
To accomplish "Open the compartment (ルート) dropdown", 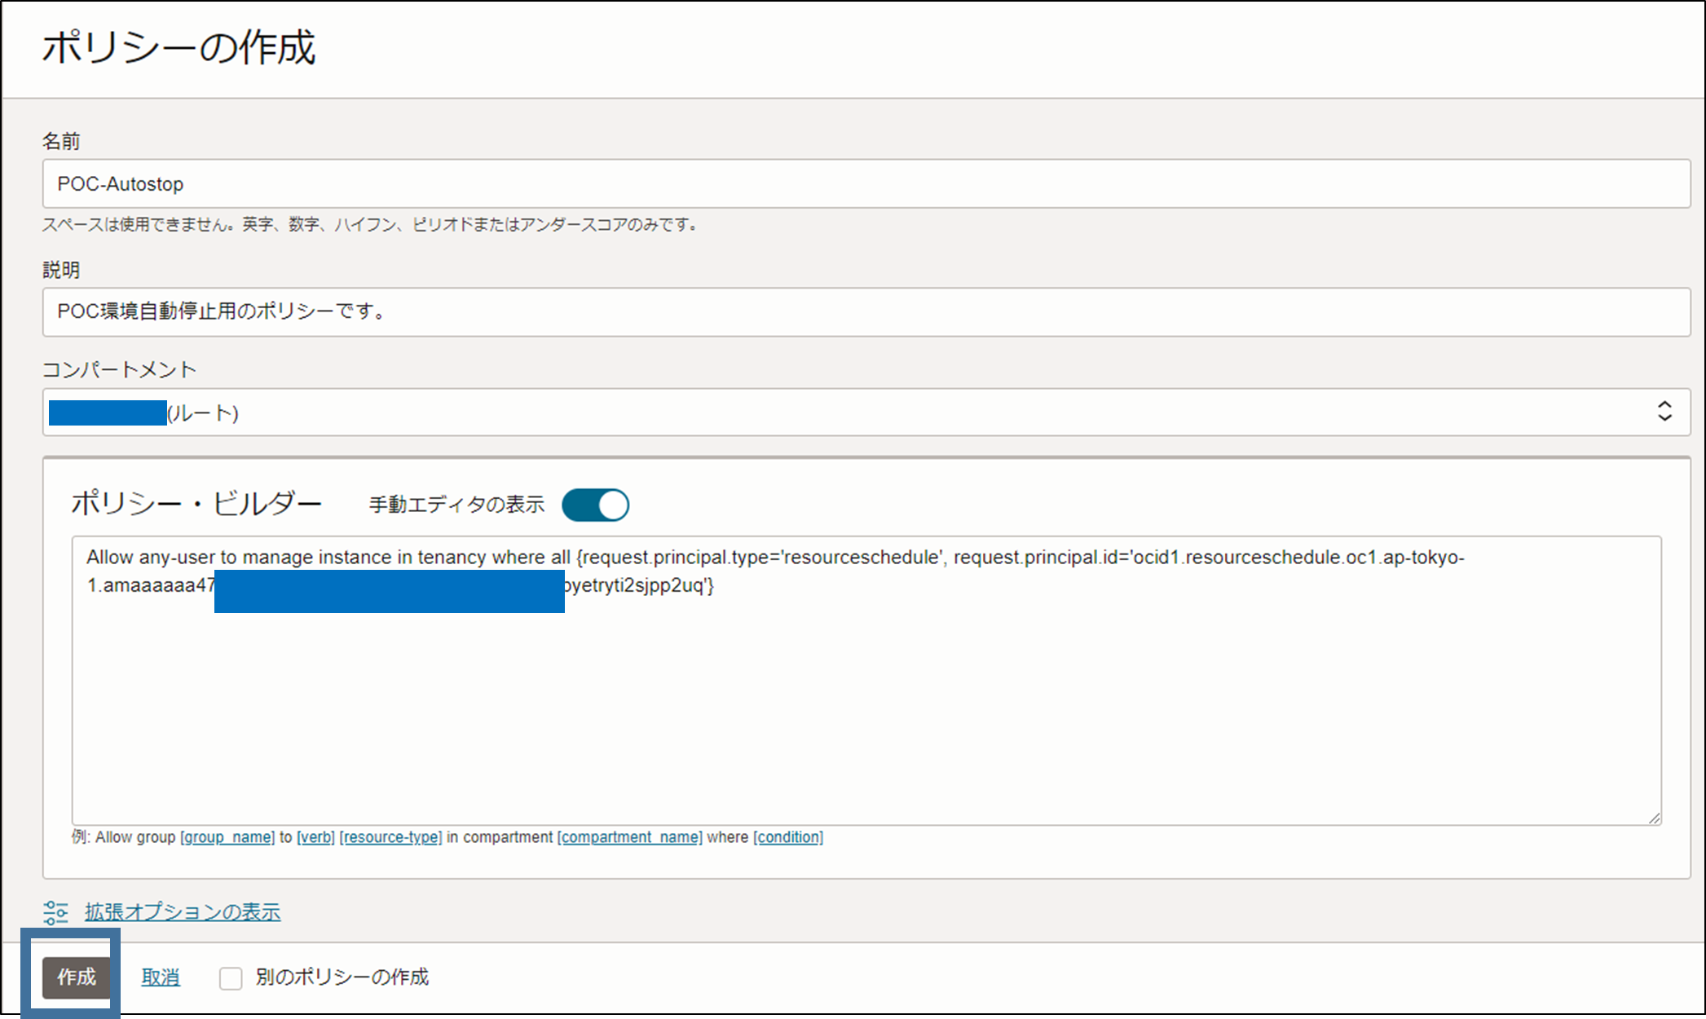I will click(x=815, y=412).
